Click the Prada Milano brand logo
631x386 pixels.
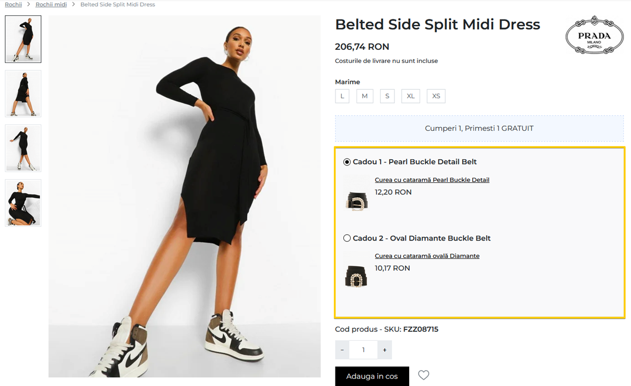coord(594,36)
